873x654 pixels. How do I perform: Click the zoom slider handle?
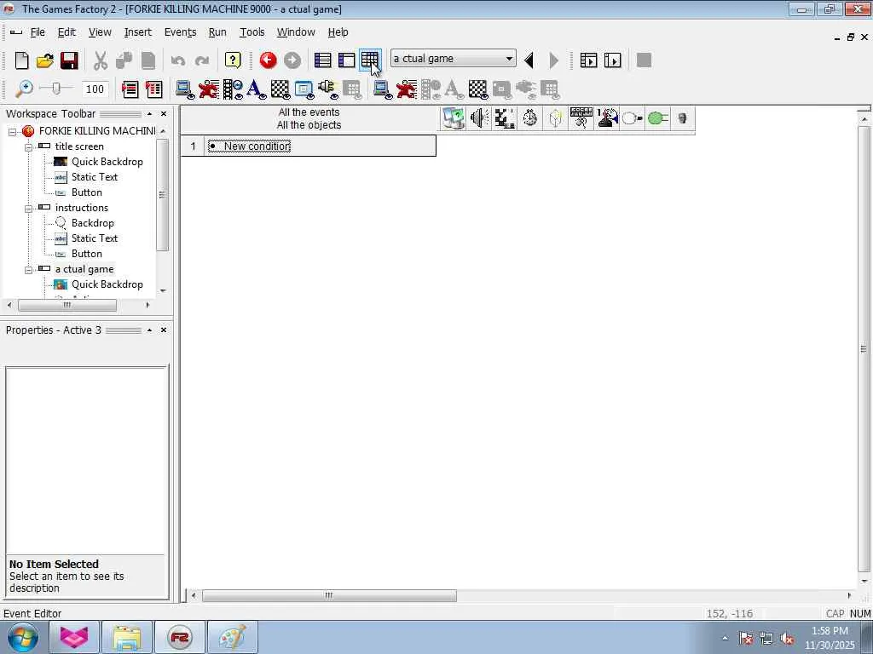pyautogui.click(x=55, y=89)
